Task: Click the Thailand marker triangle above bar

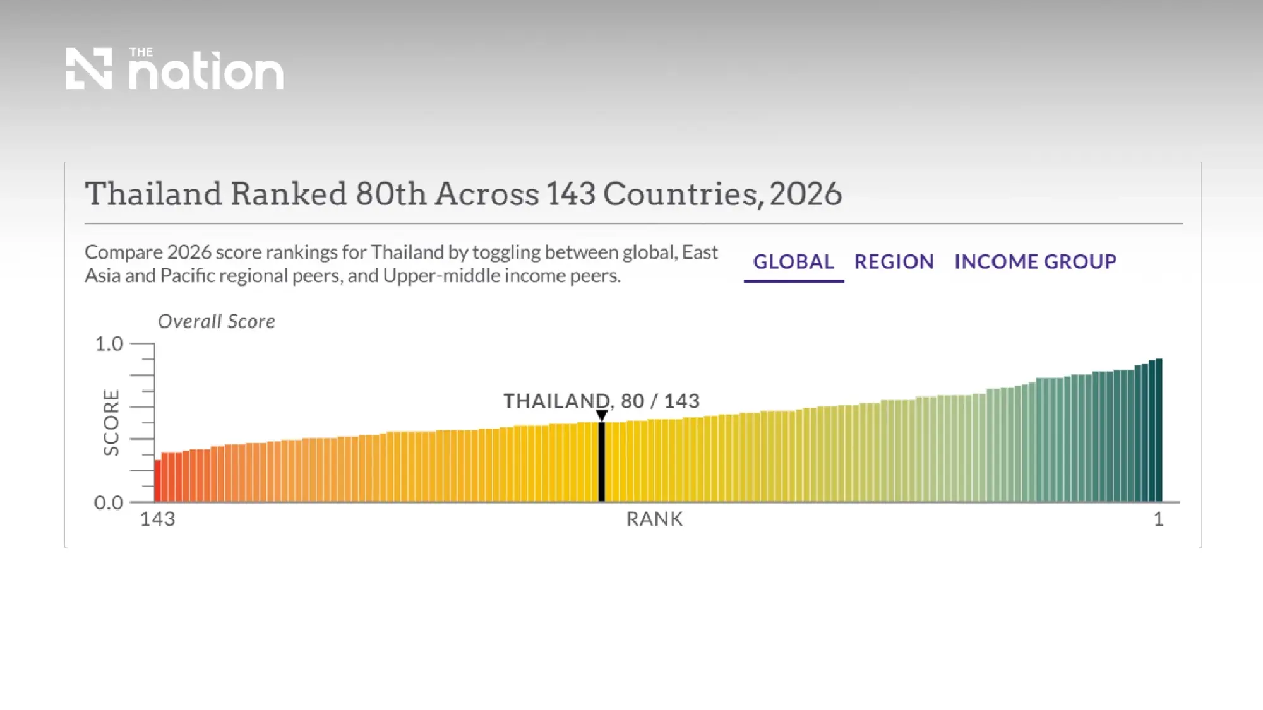Action: click(x=602, y=415)
